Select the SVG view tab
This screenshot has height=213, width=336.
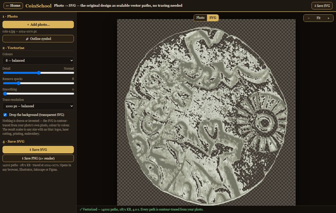[x=213, y=18]
